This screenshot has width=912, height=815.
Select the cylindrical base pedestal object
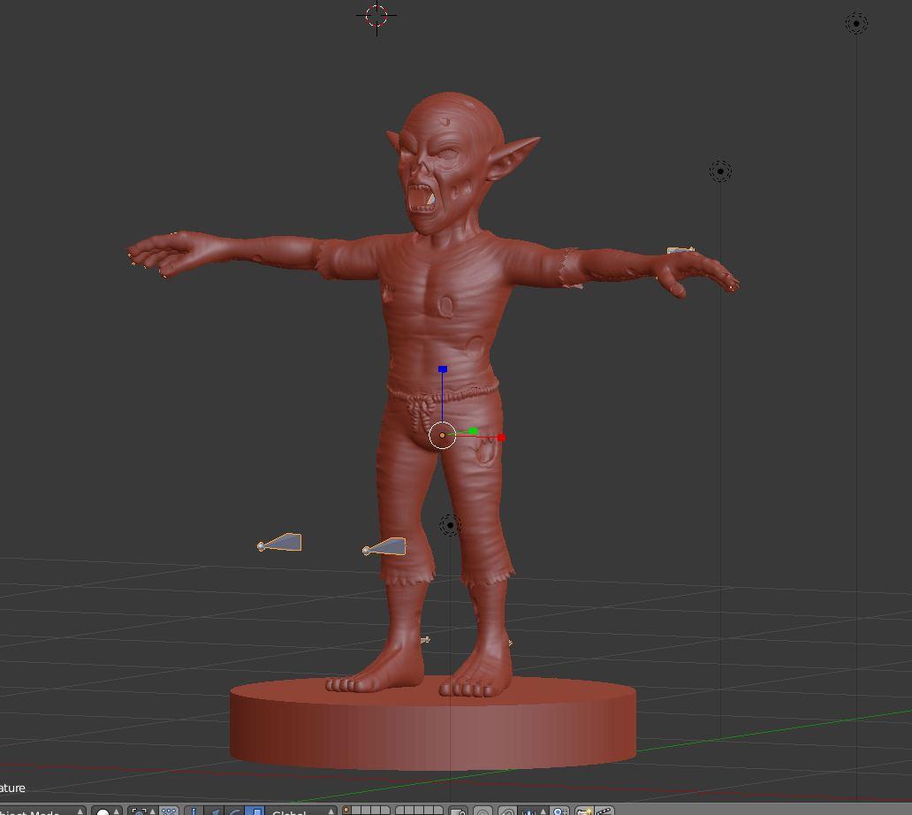[433, 729]
